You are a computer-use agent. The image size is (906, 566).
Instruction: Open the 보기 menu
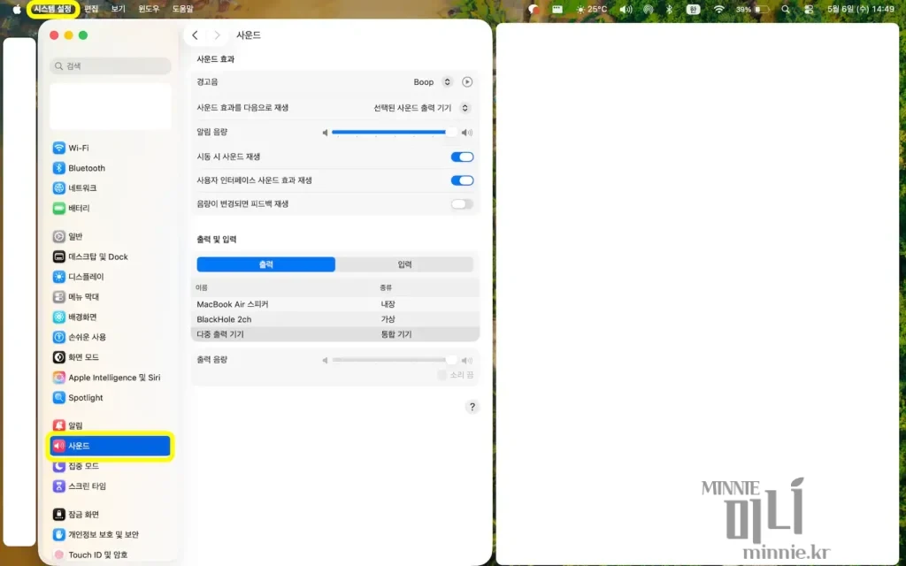point(118,9)
